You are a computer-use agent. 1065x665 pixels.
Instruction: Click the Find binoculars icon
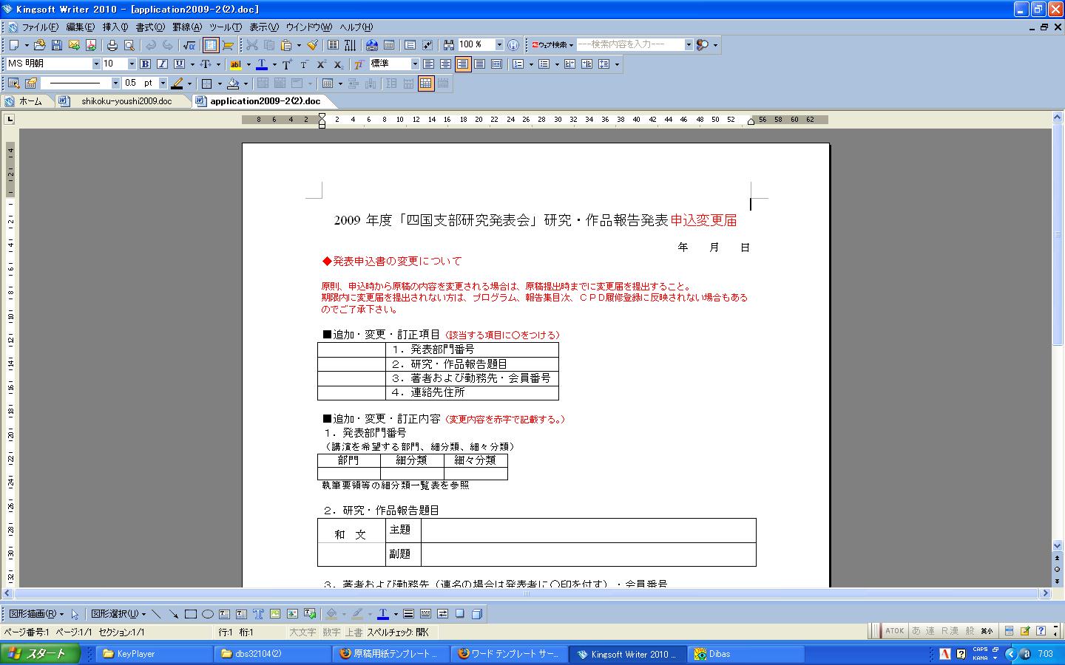tap(449, 45)
